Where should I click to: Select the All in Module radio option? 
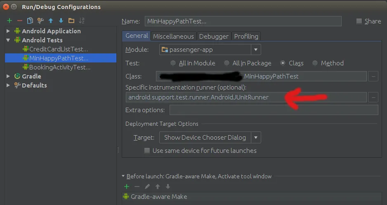[173, 63]
